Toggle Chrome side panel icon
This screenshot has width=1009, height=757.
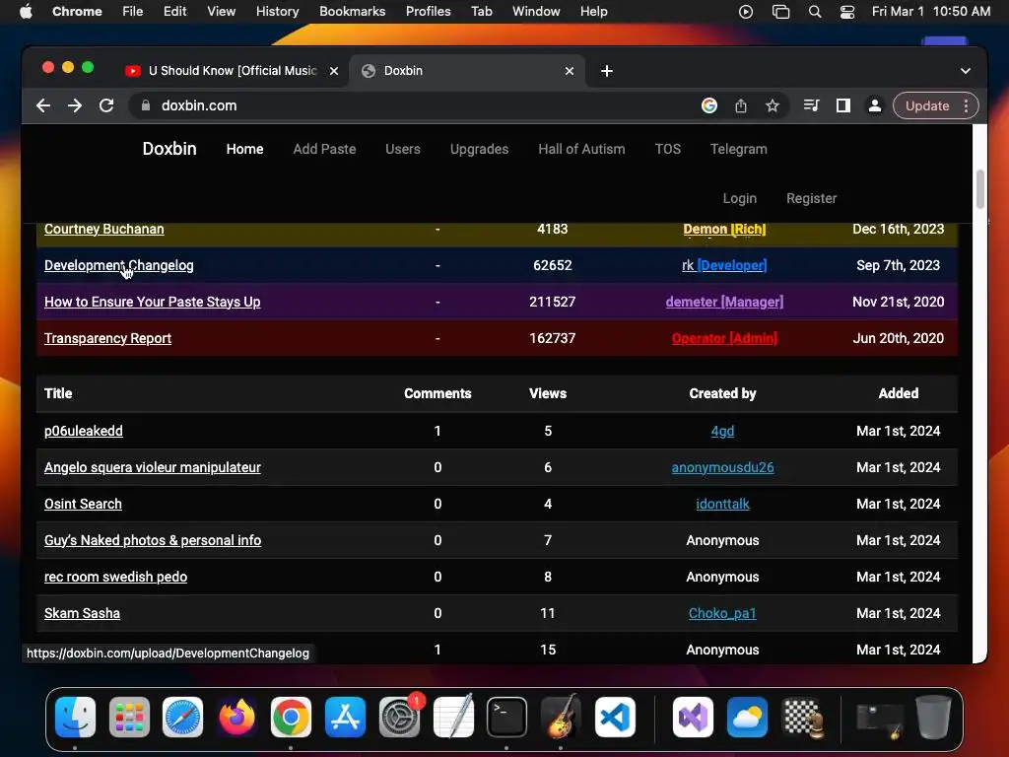[843, 105]
